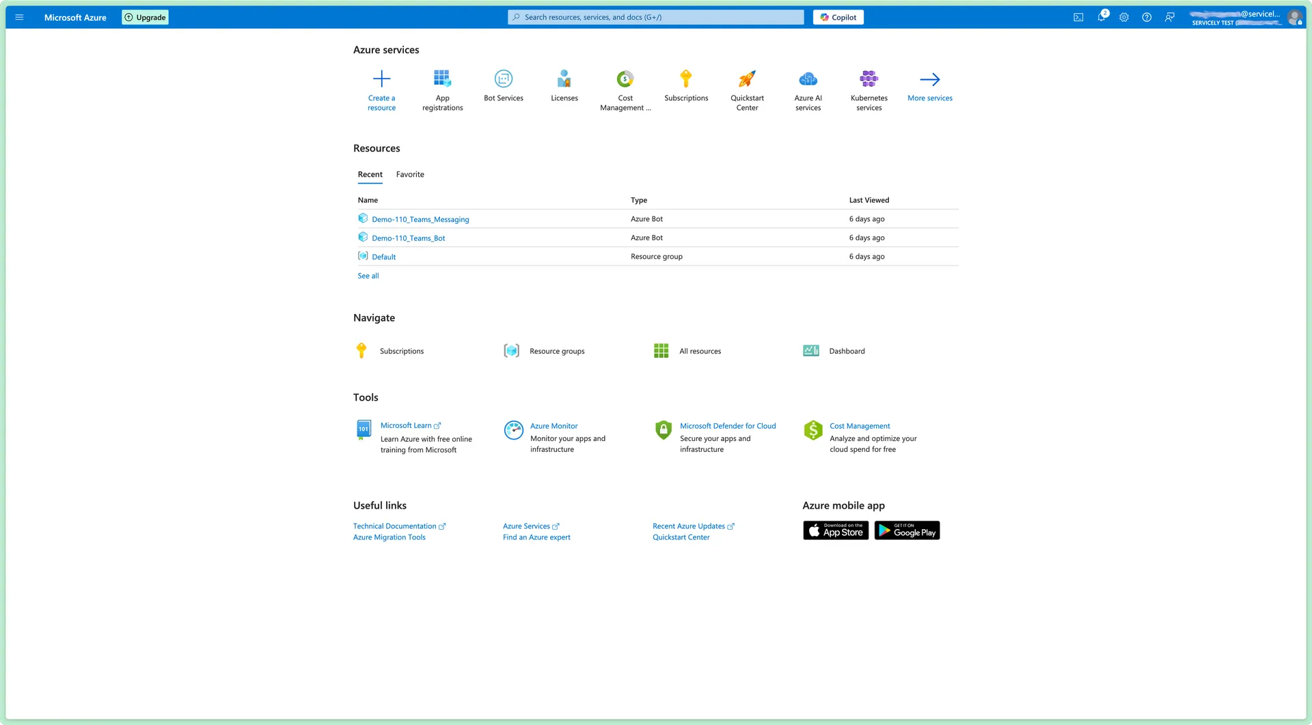Click the All resources grid icon

point(661,351)
